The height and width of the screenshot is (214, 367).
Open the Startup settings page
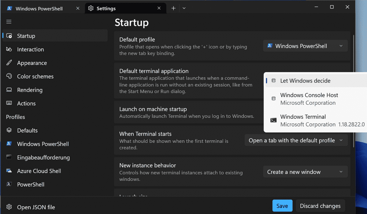click(x=55, y=36)
